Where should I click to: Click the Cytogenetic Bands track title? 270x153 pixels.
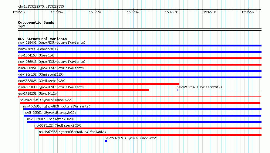tap(36, 22)
